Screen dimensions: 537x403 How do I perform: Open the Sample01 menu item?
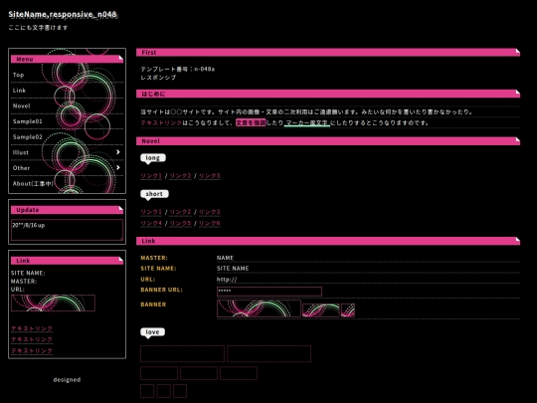coord(67,121)
